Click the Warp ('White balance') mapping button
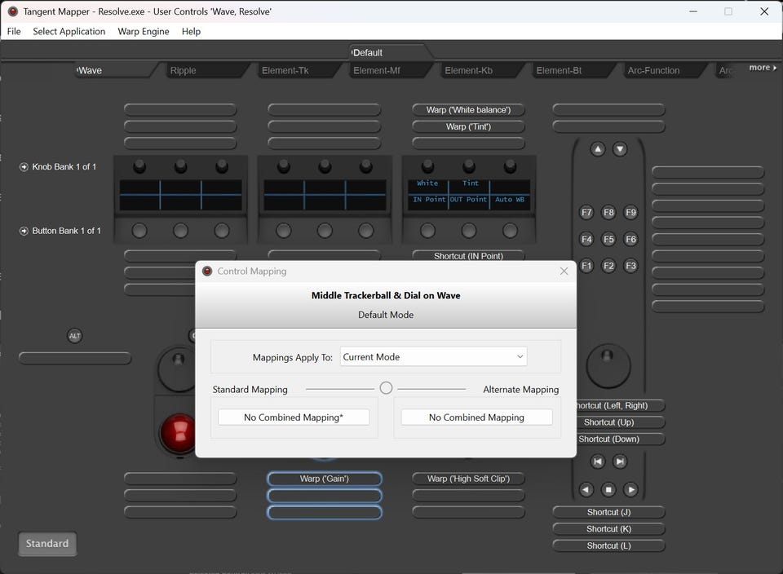The width and height of the screenshot is (783, 574). pos(468,110)
